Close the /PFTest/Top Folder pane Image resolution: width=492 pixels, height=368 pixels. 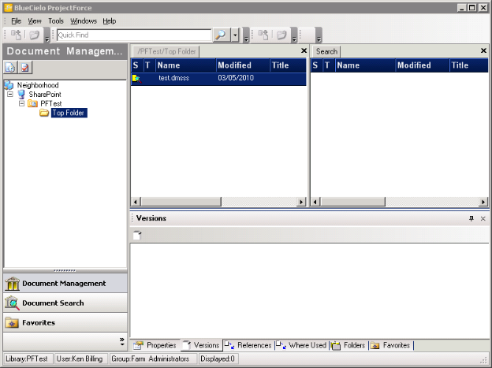tap(304, 50)
